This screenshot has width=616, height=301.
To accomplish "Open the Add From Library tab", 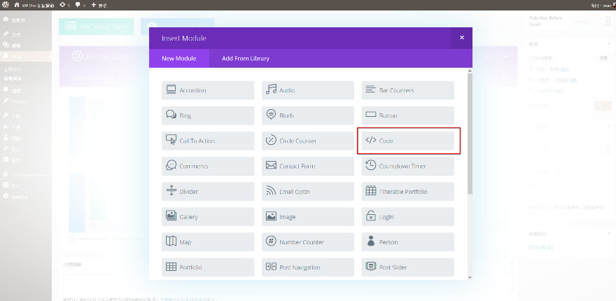I will point(246,59).
